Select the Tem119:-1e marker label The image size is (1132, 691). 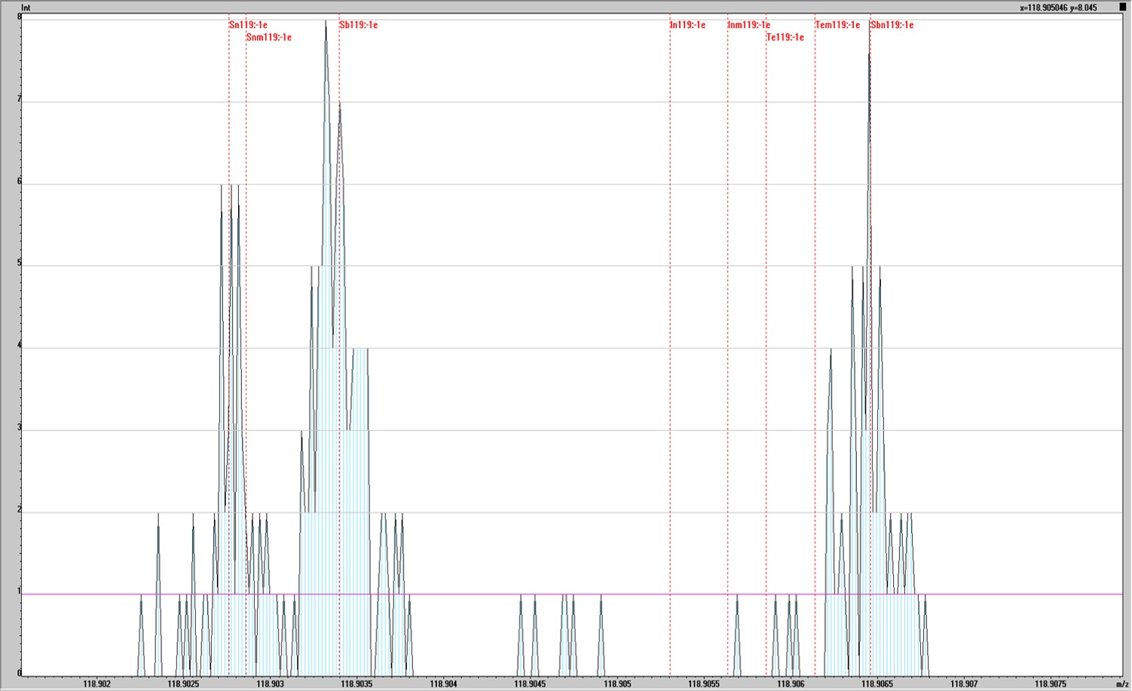837,25
